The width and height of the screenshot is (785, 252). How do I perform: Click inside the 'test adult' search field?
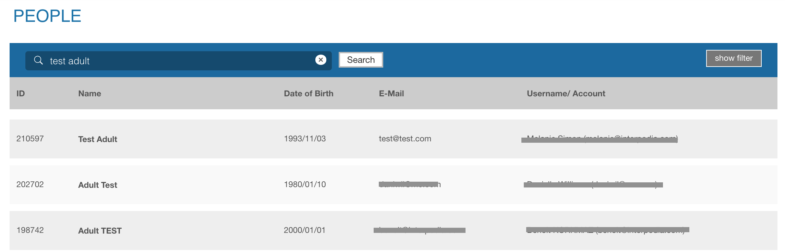point(178,61)
